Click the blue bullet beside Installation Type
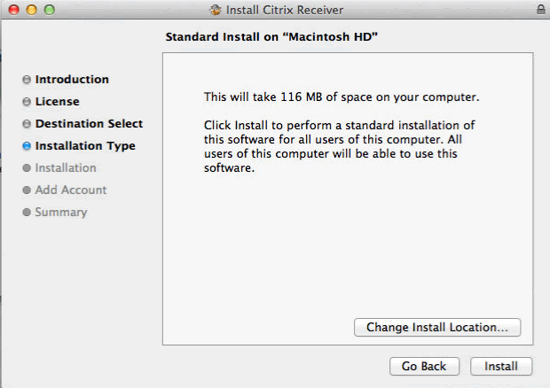The height and width of the screenshot is (388, 550). (x=27, y=146)
